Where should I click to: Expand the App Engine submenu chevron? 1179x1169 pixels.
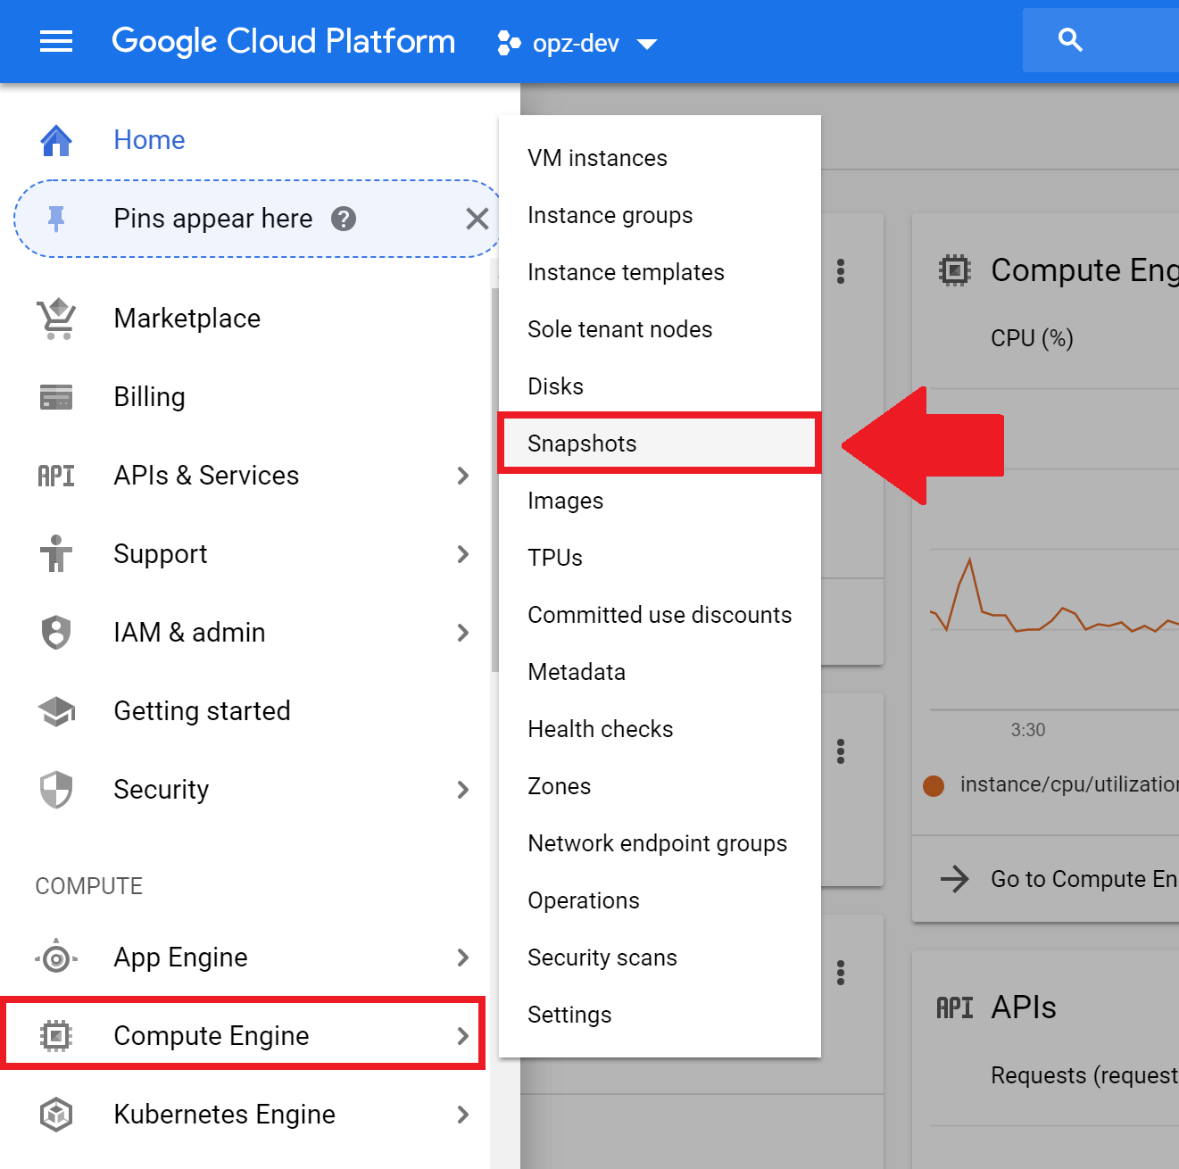coord(462,958)
